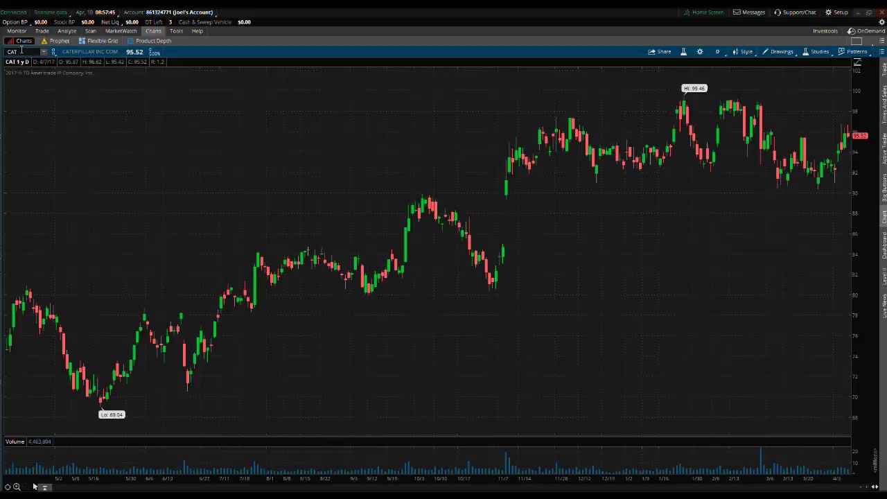Click the Stock BP label
Image resolution: width=887 pixels, height=499 pixels.
click(64, 22)
